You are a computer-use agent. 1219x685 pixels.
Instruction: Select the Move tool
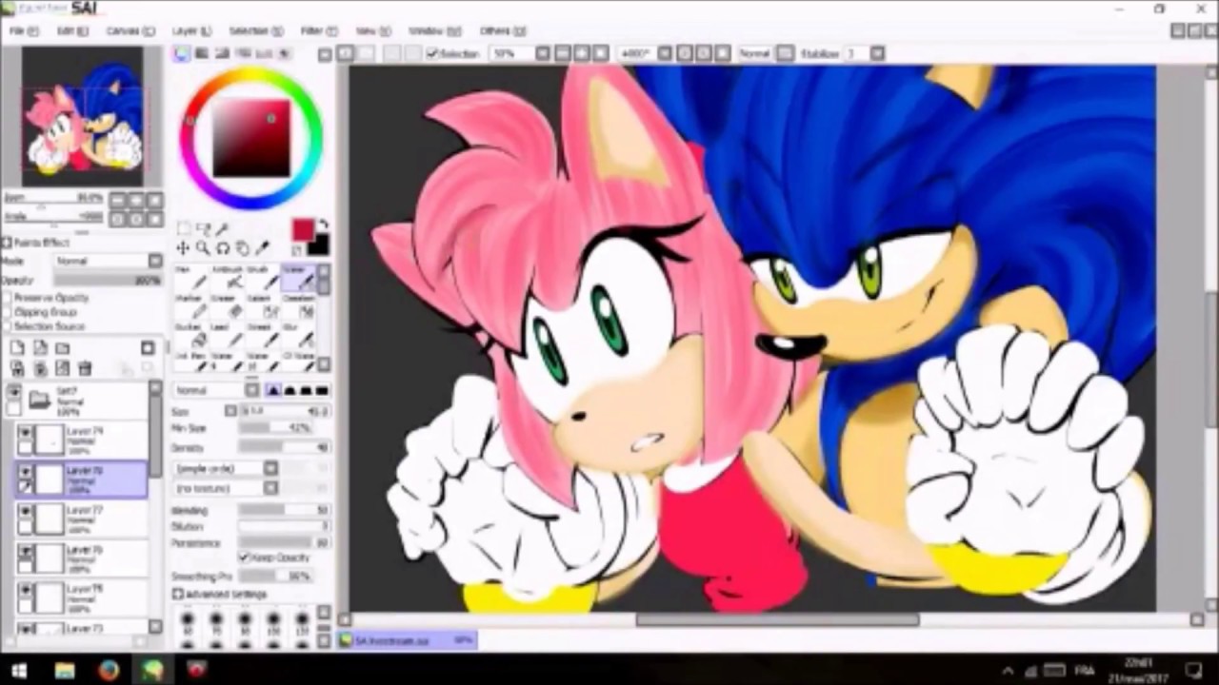point(183,249)
